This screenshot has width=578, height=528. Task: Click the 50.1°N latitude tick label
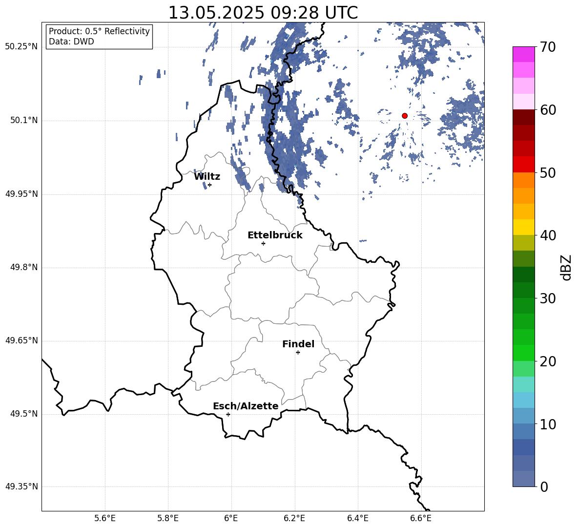[24, 121]
